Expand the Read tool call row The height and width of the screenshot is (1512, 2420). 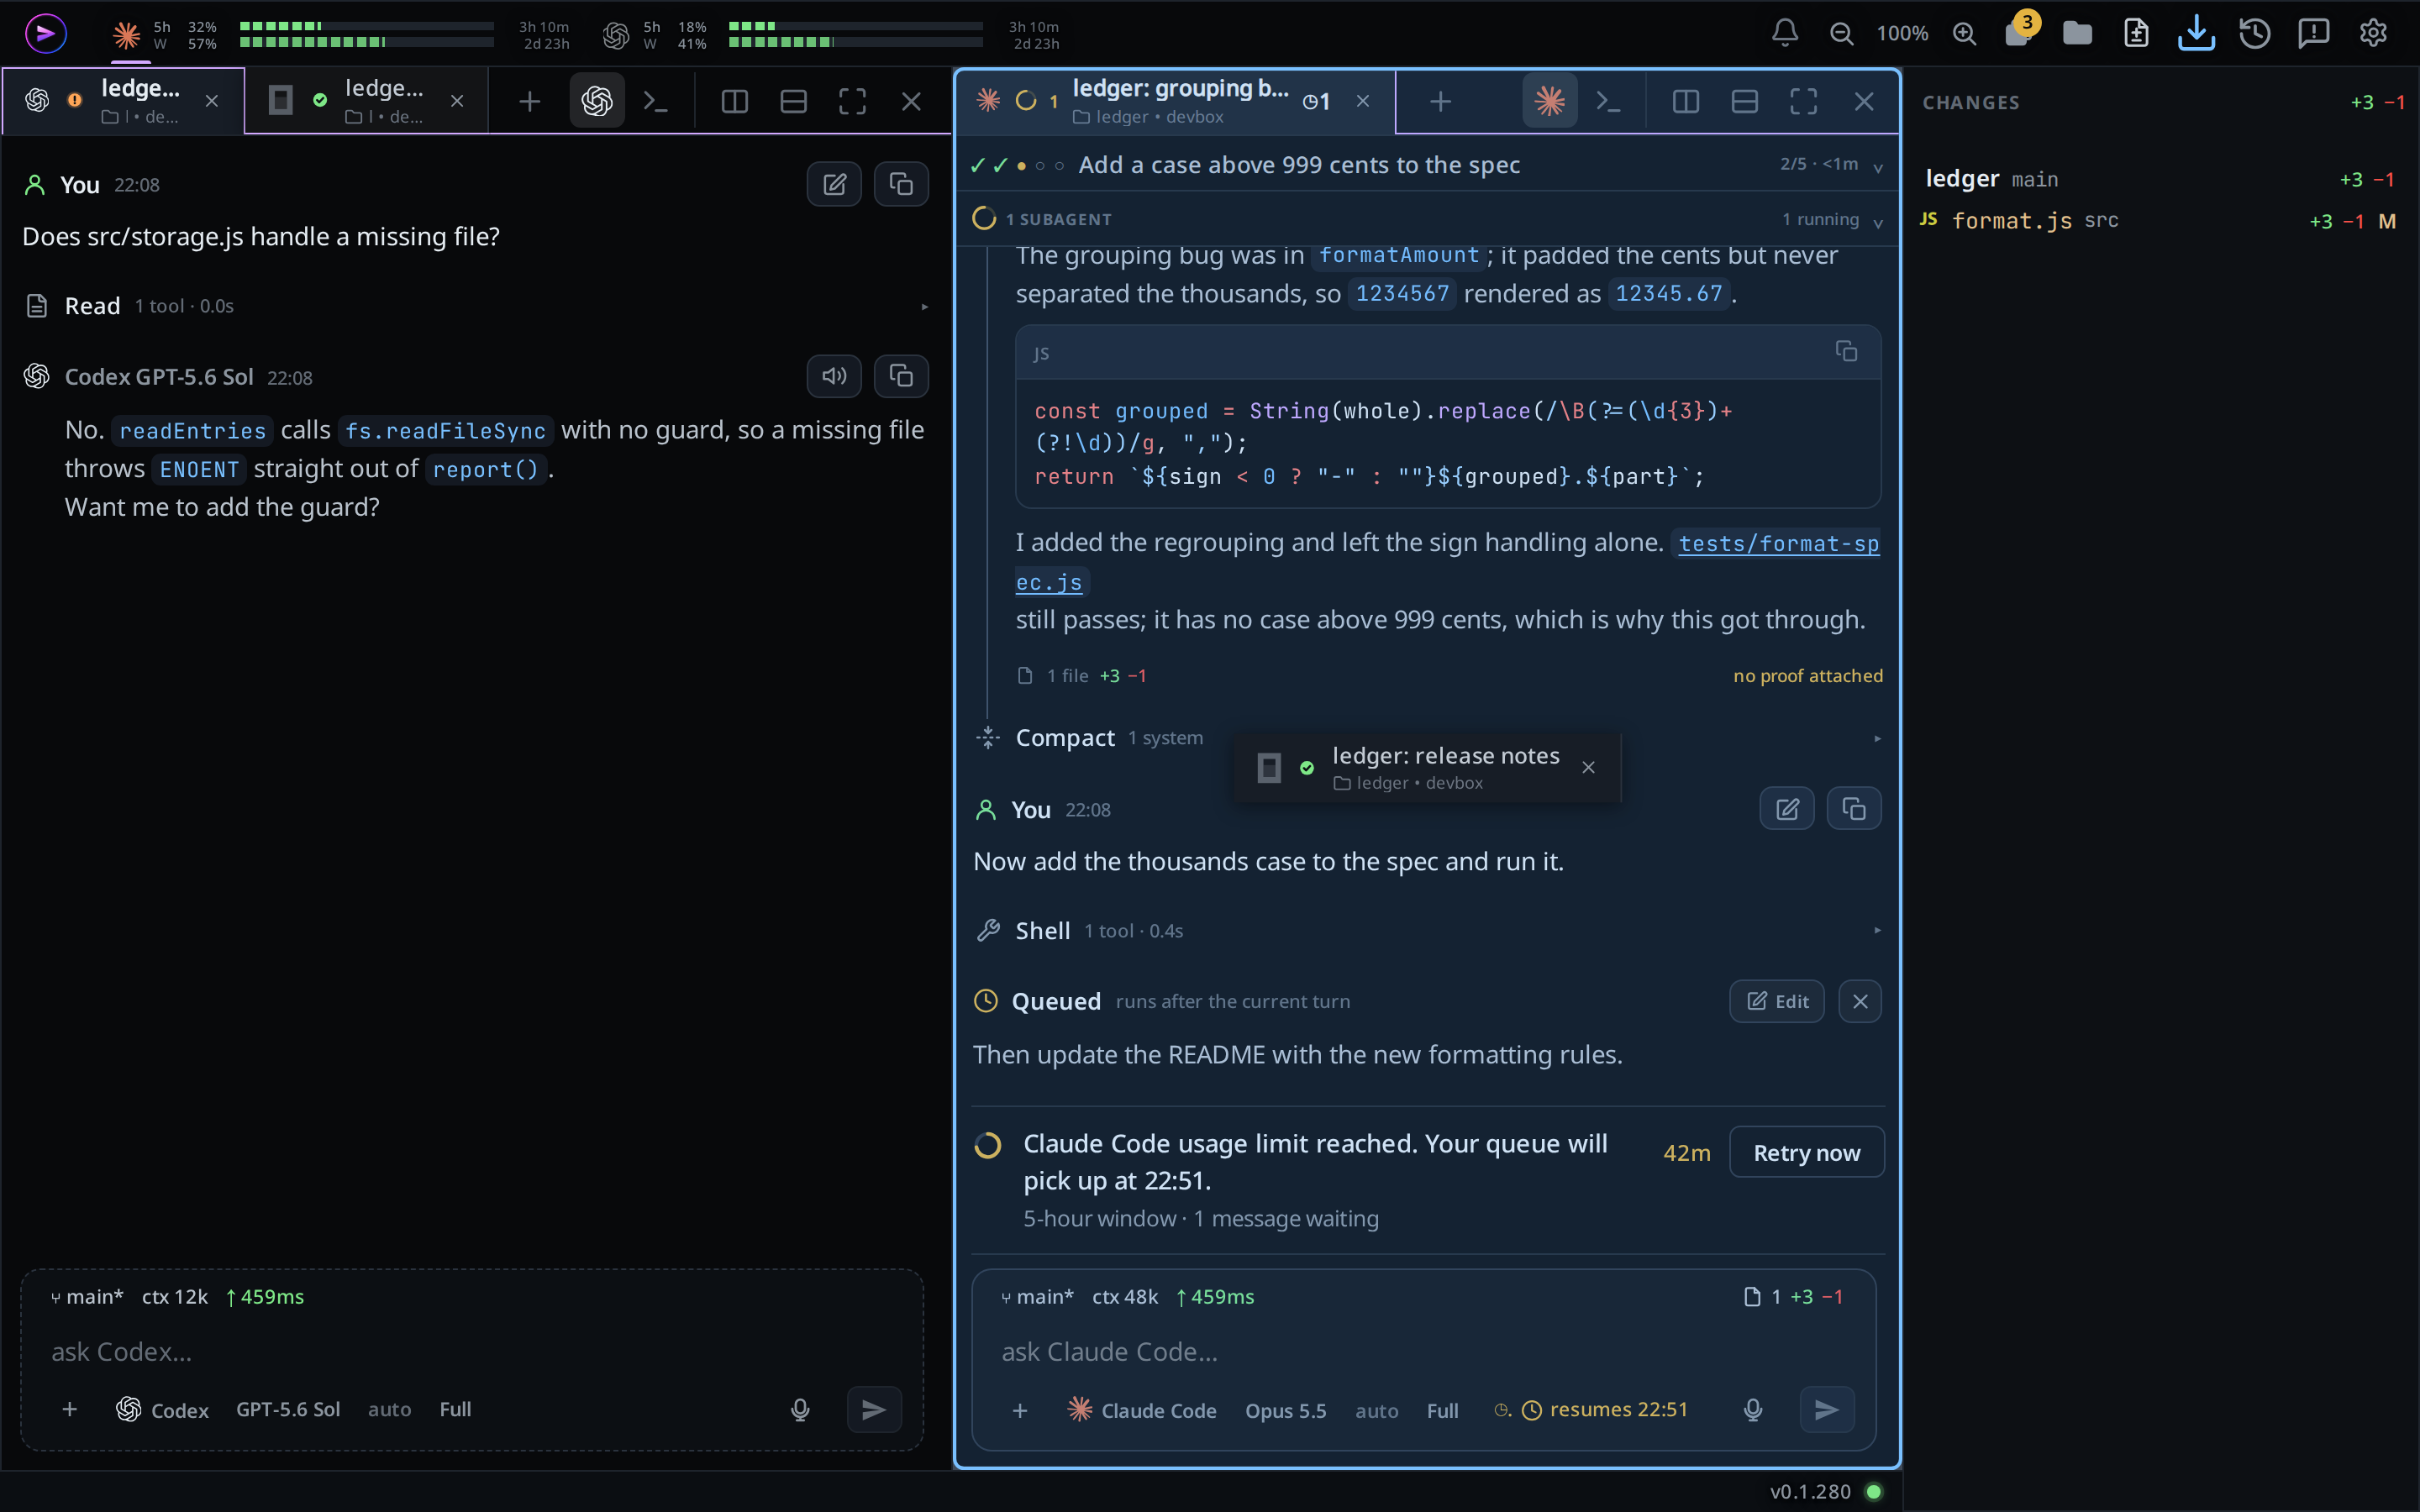(477, 306)
